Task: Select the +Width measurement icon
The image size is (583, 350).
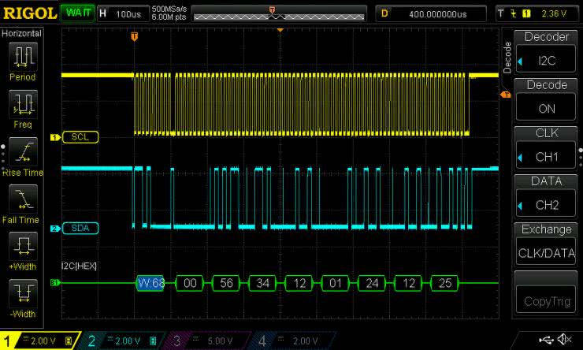Action: coord(24,246)
